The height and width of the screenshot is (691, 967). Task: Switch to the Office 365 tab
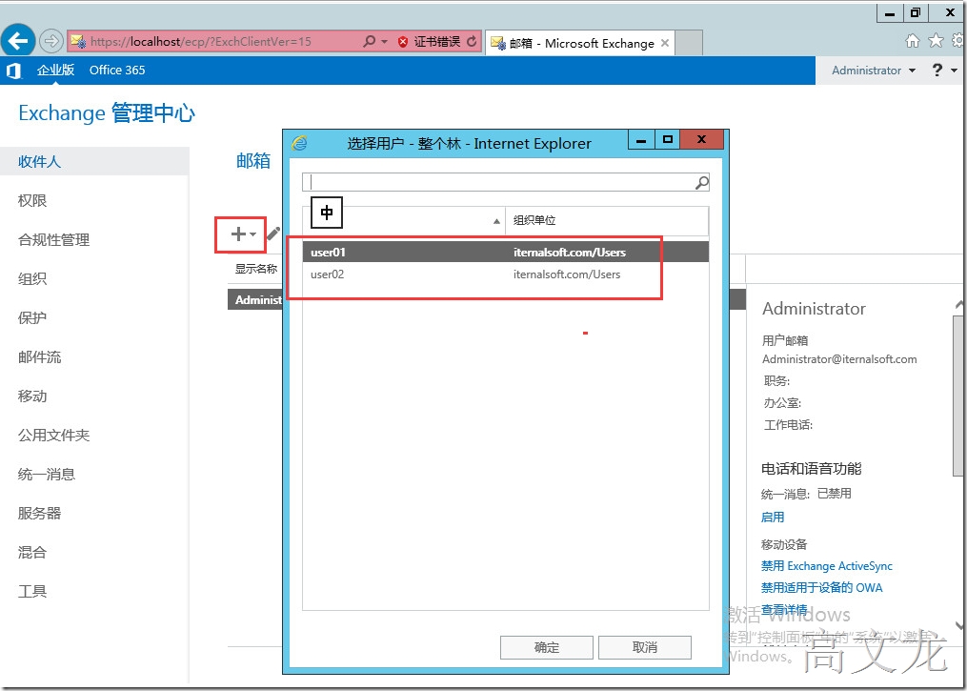click(x=117, y=71)
